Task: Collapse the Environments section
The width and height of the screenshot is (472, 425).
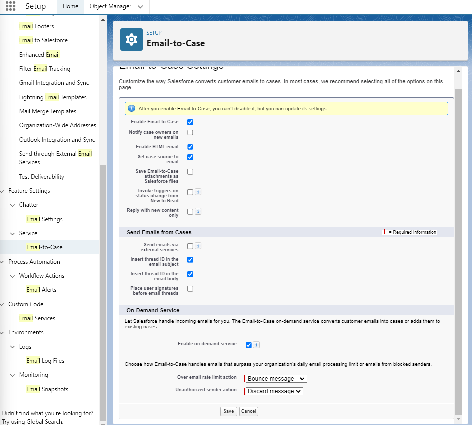Action: pyautogui.click(x=2, y=333)
